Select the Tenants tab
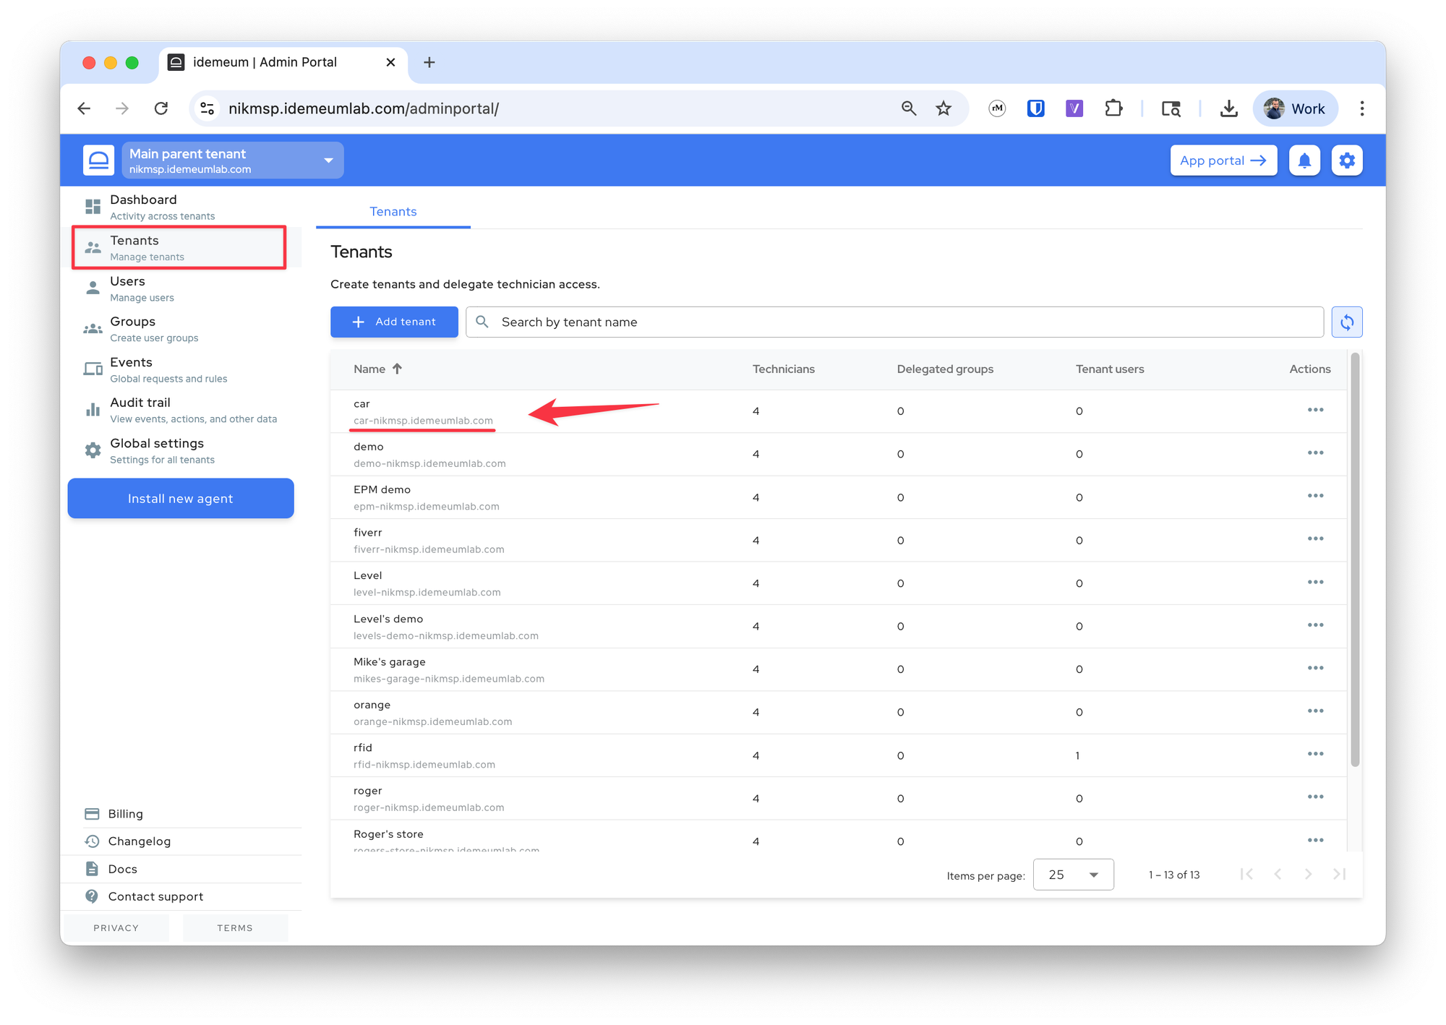1446x1025 pixels. tap(393, 212)
